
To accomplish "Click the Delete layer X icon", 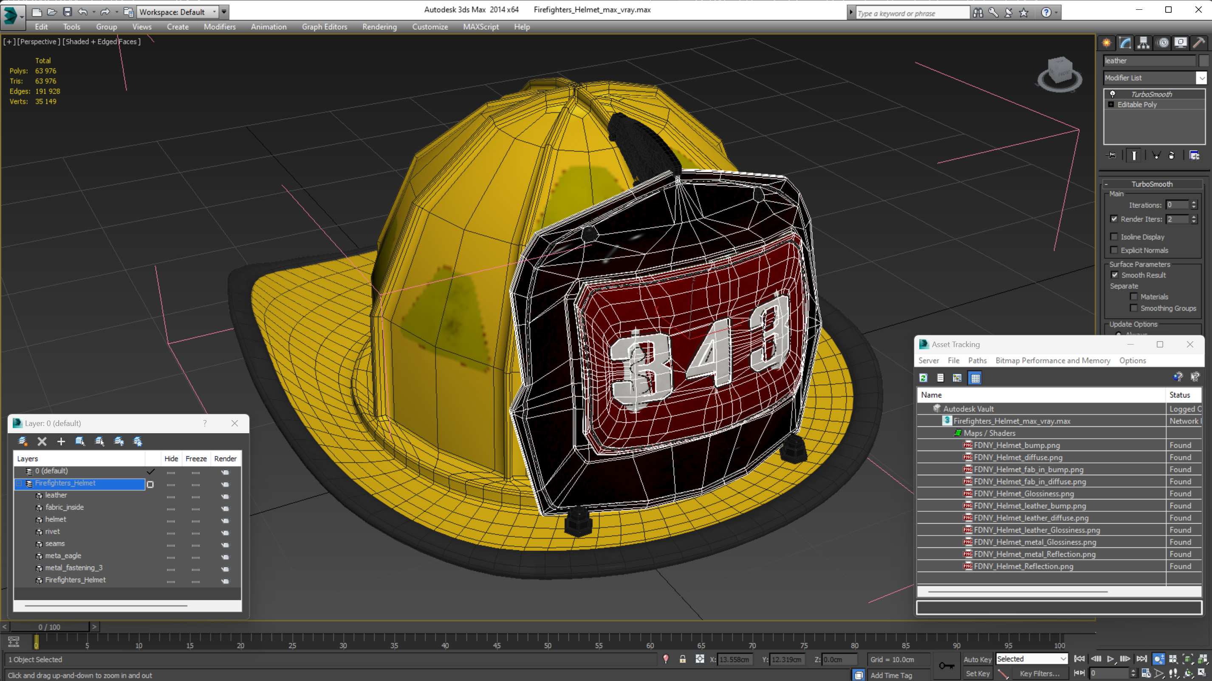I will pyautogui.click(x=42, y=441).
